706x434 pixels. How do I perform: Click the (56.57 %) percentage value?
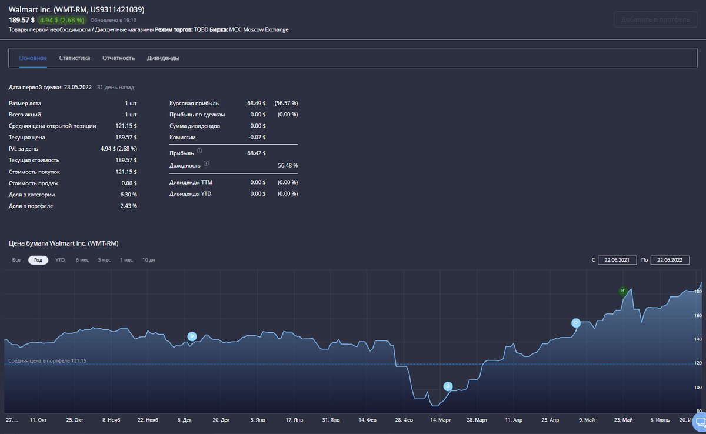286,104
